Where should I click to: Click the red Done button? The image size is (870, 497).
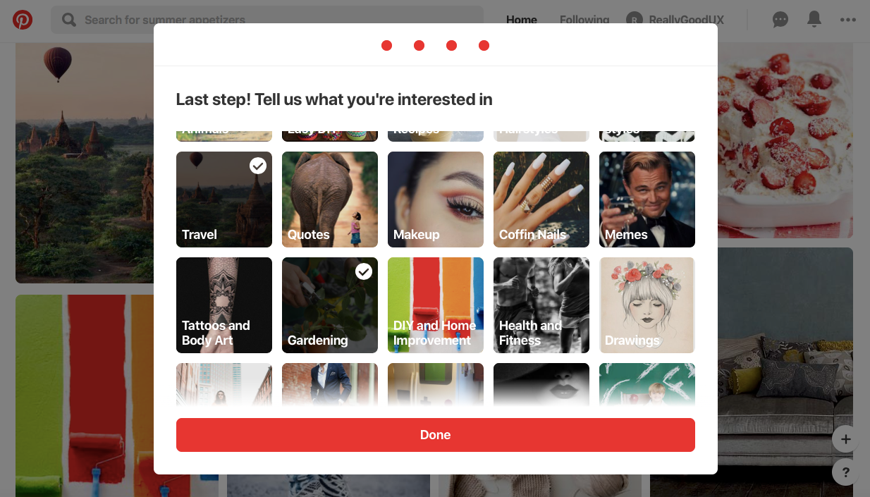(436, 435)
